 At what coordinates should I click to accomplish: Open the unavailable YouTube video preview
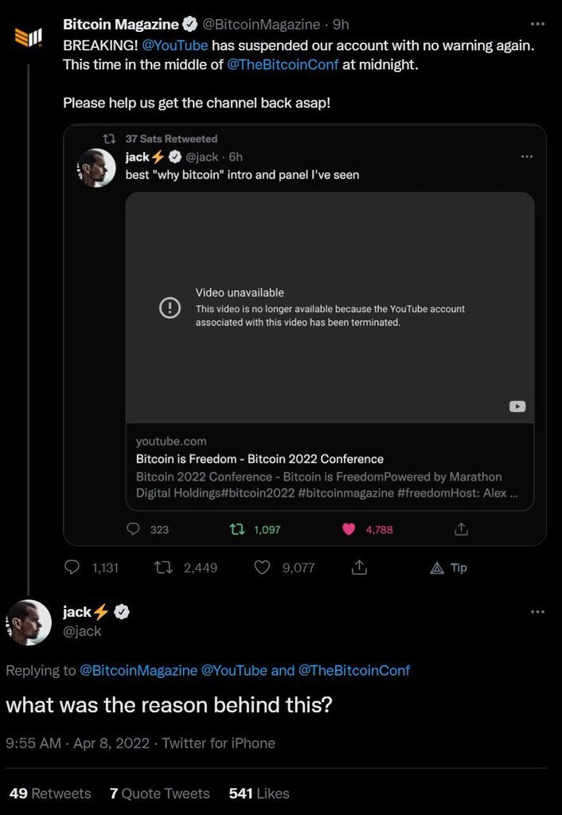tap(330, 307)
